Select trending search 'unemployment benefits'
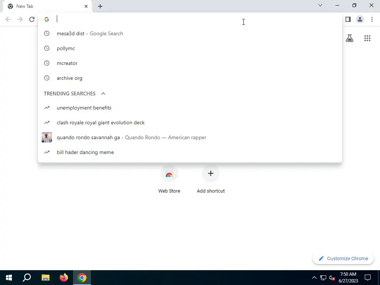Viewport: 380px width, 285px height. click(x=190, y=108)
